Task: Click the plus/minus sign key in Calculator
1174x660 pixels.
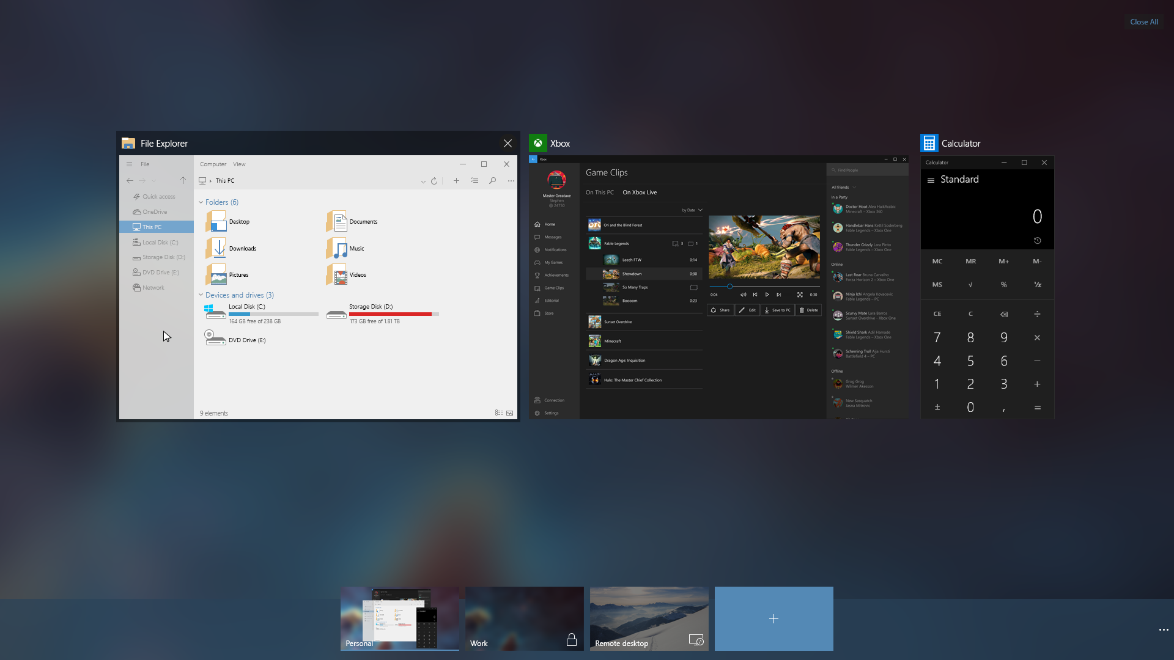Action: (x=937, y=407)
